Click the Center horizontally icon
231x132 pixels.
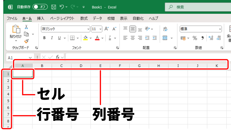pos(133,38)
